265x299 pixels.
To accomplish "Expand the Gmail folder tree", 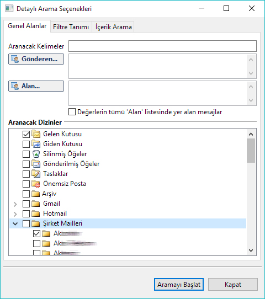I will [15, 204].
